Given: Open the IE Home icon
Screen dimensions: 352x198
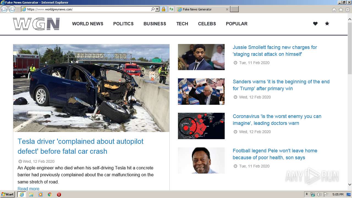Looking at the screenshot, I should click(334, 10).
